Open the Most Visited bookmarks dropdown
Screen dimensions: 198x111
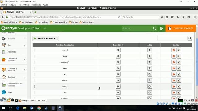pos(9,22)
